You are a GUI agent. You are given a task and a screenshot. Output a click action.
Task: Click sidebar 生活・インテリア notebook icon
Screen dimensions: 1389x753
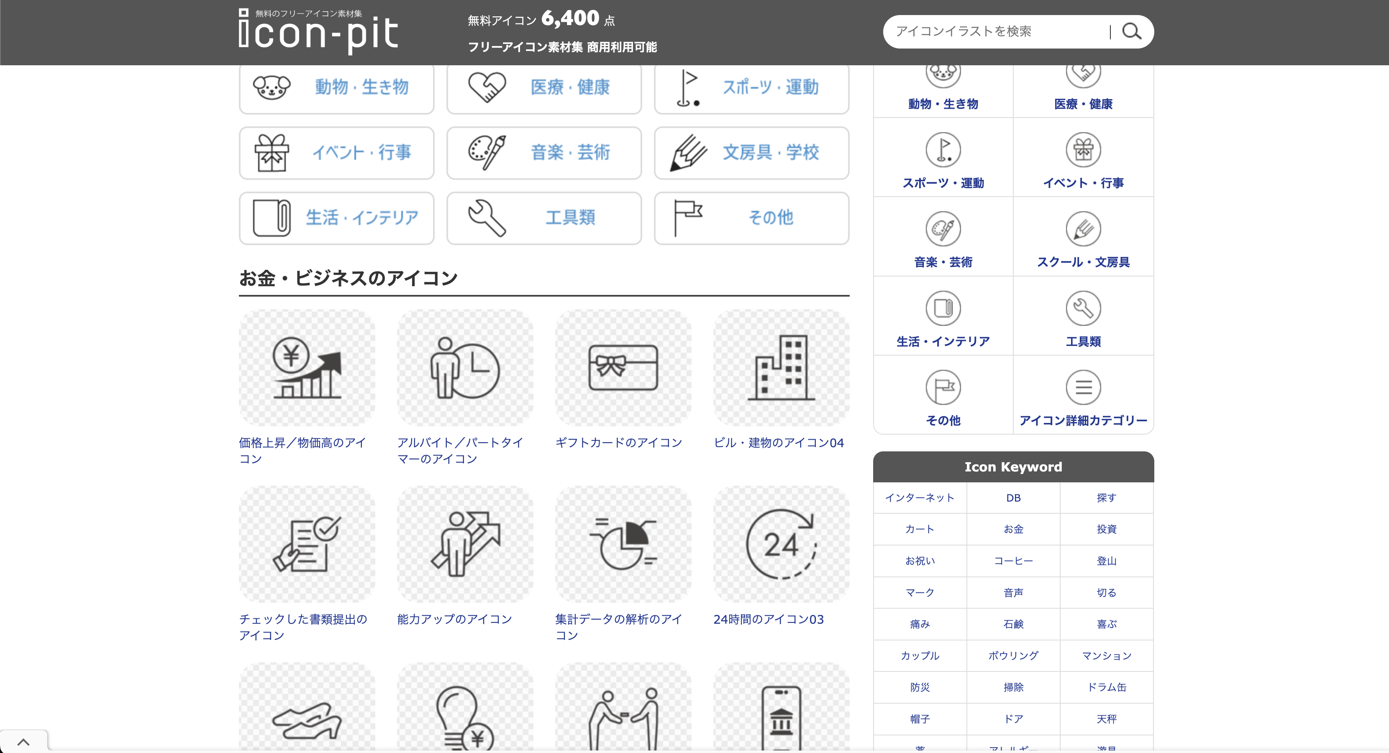click(x=943, y=308)
